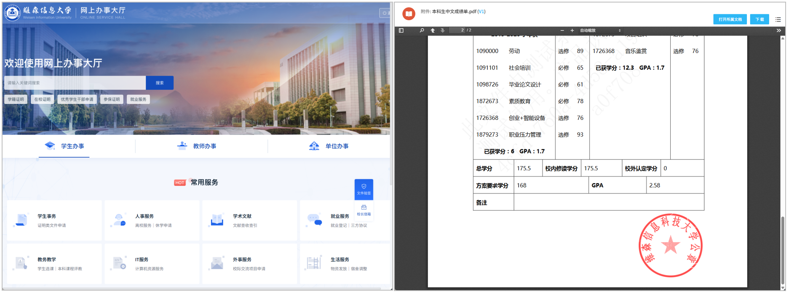Open the PDF find search tool
The image size is (789, 294).
click(422, 30)
